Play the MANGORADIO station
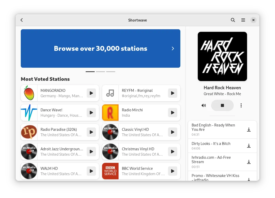 (x=91, y=93)
